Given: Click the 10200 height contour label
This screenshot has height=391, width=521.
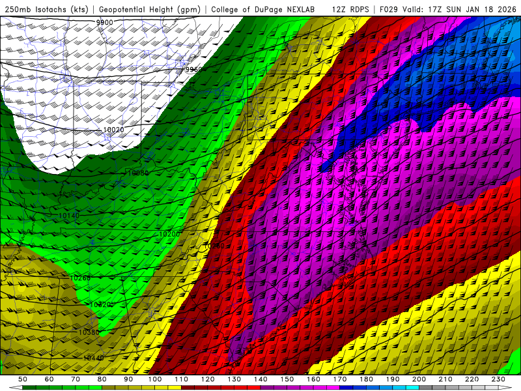Looking at the screenshot, I should (x=169, y=234).
